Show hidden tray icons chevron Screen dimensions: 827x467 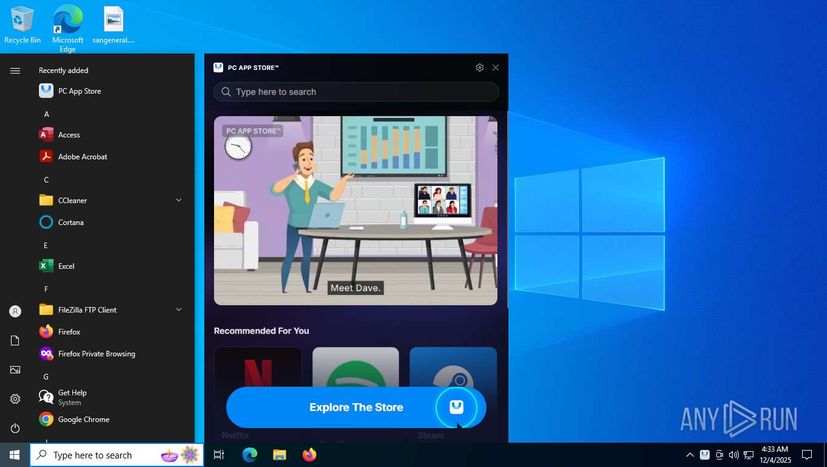[x=690, y=455]
